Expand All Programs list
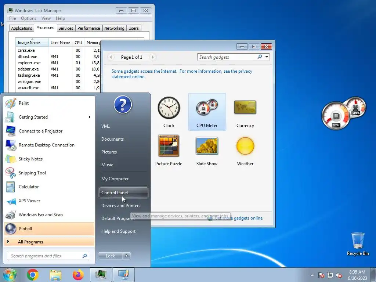The width and height of the screenshot is (376, 282). pyautogui.click(x=49, y=242)
